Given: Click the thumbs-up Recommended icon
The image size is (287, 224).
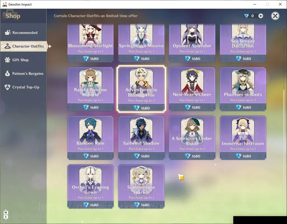Looking at the screenshot, I should click(8, 32).
